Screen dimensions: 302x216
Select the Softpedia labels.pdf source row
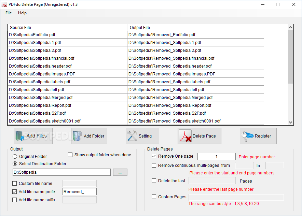pos(67,82)
